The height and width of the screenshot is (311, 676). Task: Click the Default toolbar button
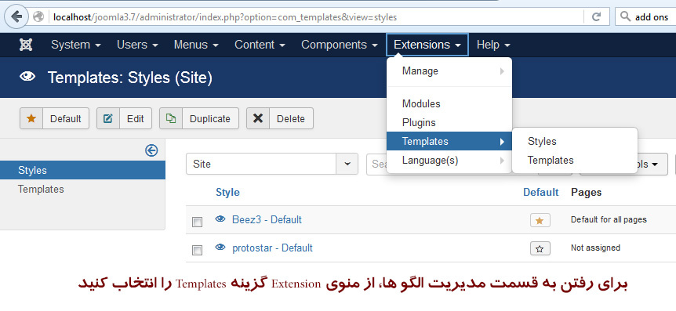point(54,118)
